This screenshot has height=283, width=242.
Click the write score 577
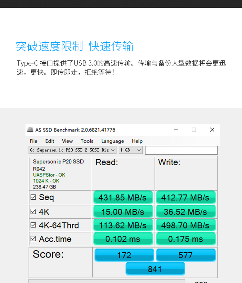point(186,255)
